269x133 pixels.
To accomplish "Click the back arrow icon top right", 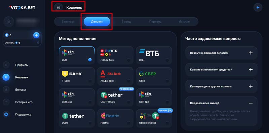I will coord(258,7).
